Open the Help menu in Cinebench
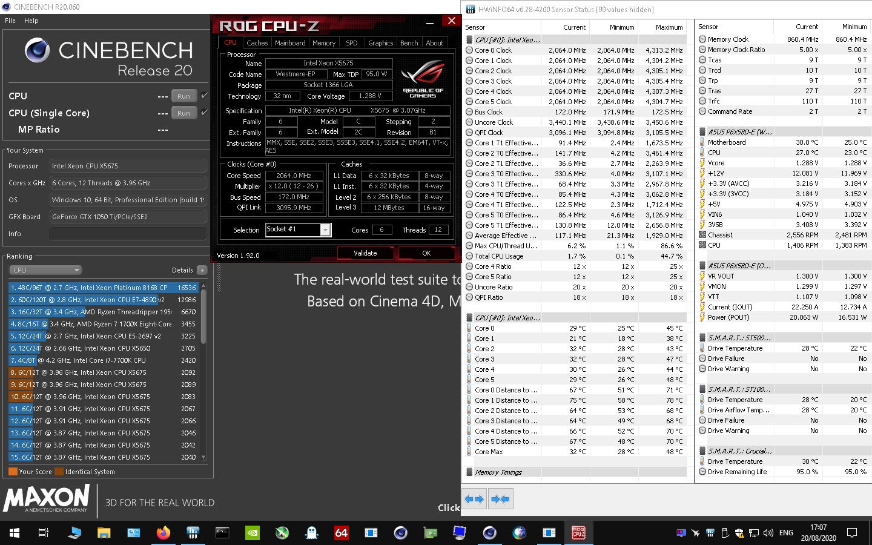The width and height of the screenshot is (872, 545). 31,21
